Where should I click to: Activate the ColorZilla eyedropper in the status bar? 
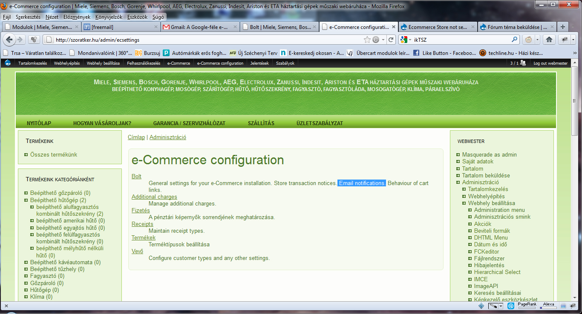(x=493, y=306)
